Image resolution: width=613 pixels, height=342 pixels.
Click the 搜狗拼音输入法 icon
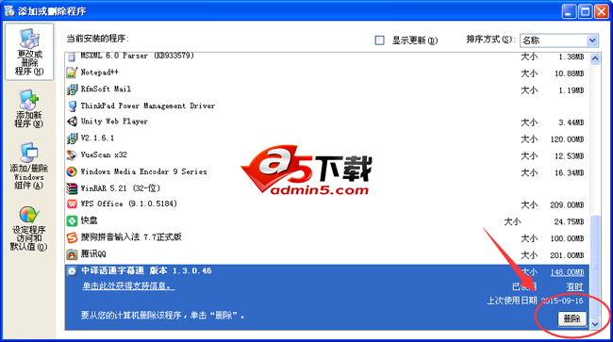(x=72, y=237)
